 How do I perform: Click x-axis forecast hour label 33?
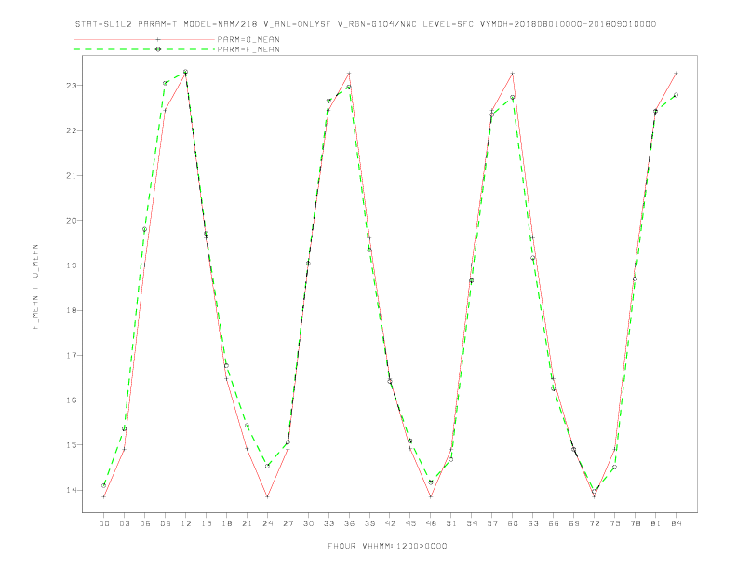328,523
